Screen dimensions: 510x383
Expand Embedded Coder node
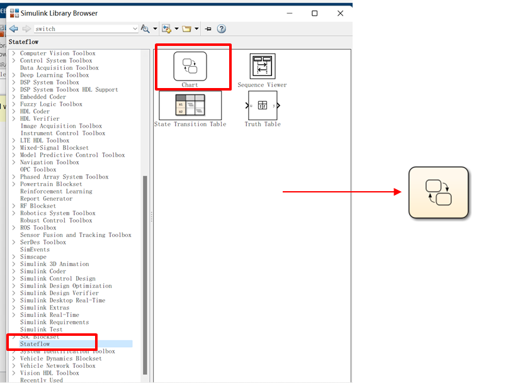point(14,97)
